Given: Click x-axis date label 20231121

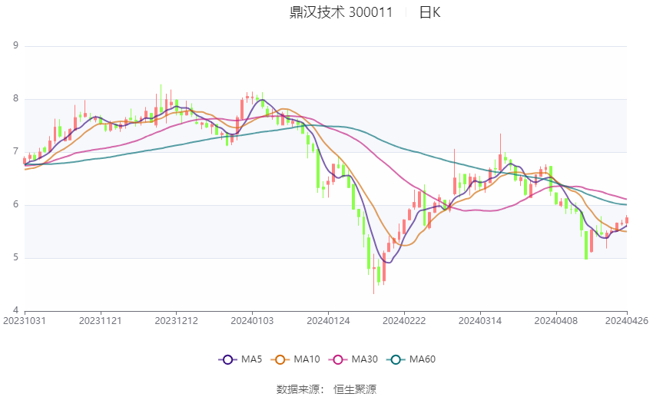Looking at the screenshot, I should pos(101,321).
